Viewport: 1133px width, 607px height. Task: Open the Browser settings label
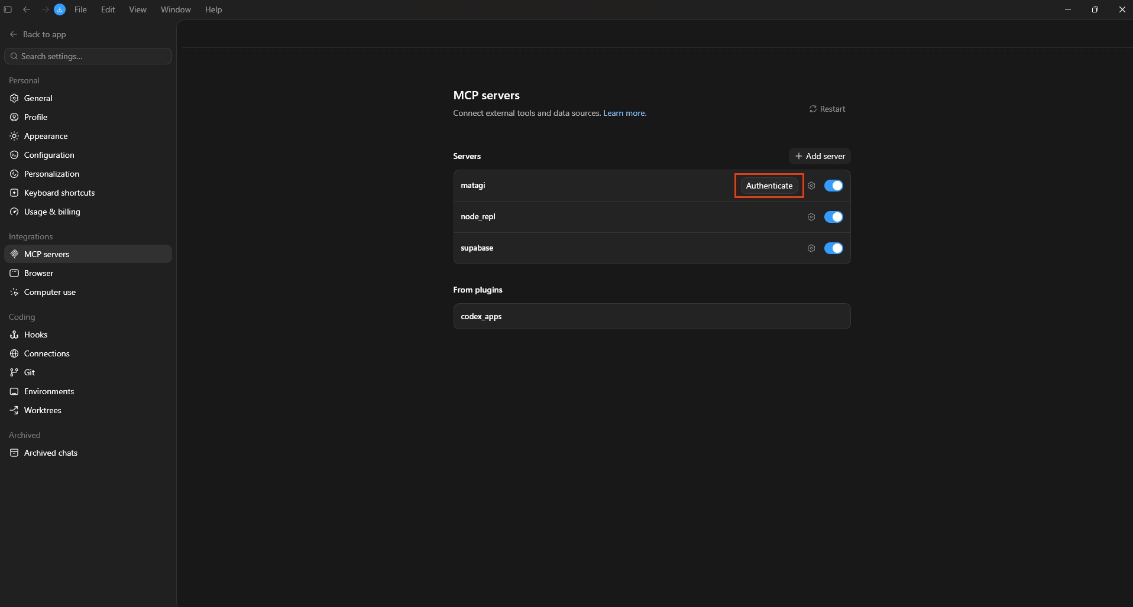click(x=38, y=273)
